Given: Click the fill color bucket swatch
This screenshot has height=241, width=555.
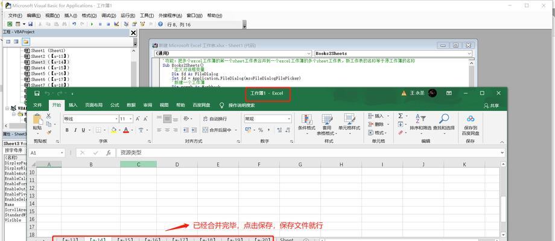Looking at the screenshot, I should tap(113, 130).
